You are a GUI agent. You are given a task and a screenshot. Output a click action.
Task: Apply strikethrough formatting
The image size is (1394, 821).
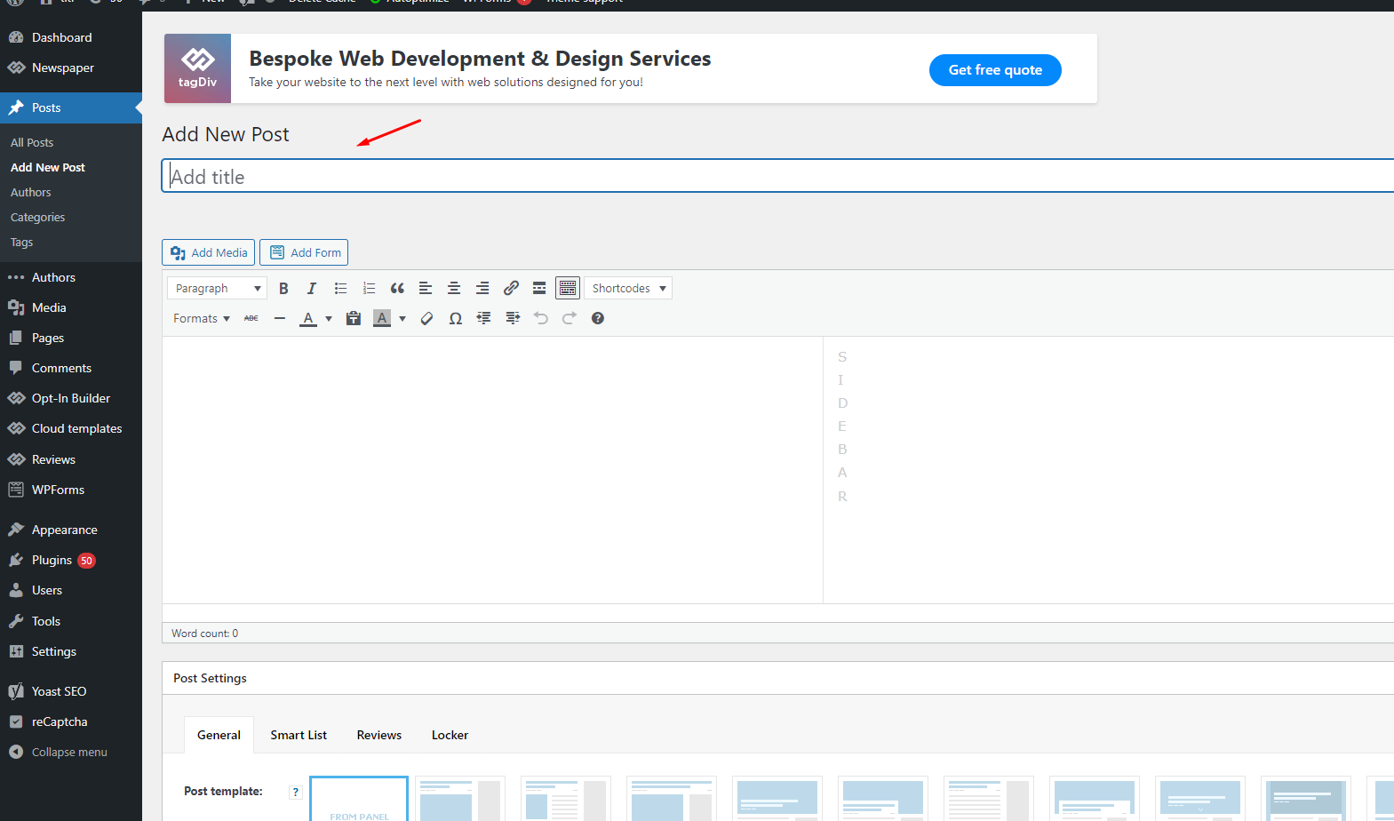[x=251, y=318]
